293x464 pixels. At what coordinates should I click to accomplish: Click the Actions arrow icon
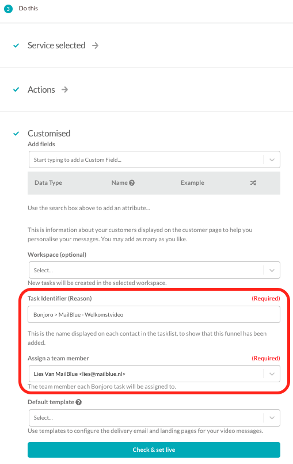(65, 89)
